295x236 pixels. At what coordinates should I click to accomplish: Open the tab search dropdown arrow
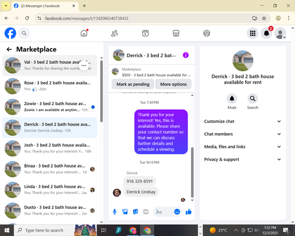6,6
